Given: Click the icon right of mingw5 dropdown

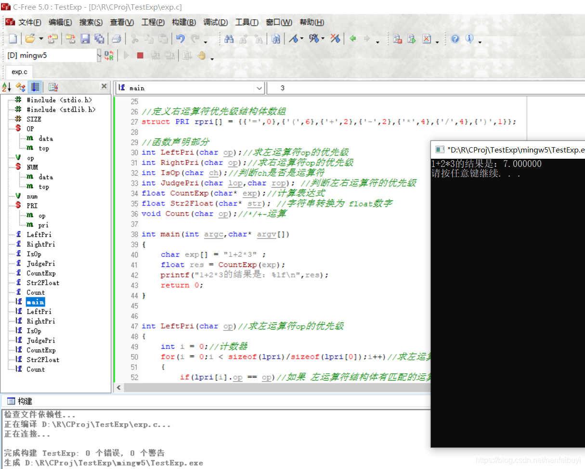Looking at the screenshot, I should (x=109, y=55).
